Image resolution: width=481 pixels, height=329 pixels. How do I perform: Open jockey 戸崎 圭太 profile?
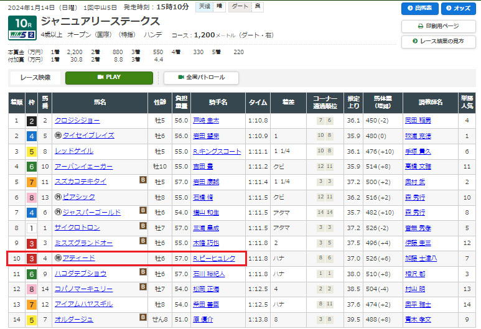206,120
